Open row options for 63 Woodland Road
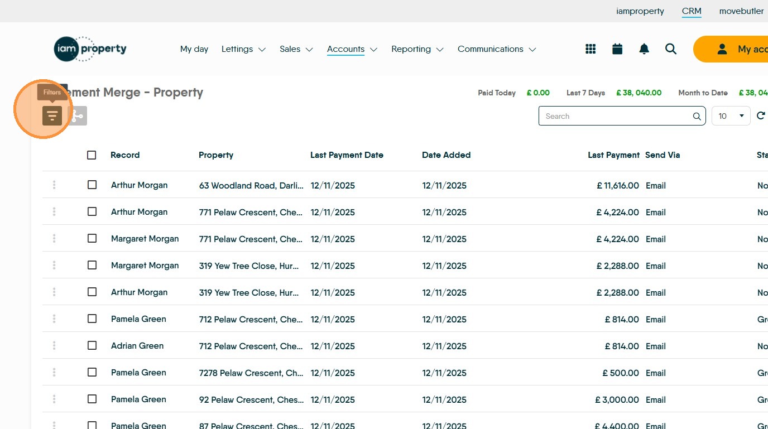 click(54, 185)
